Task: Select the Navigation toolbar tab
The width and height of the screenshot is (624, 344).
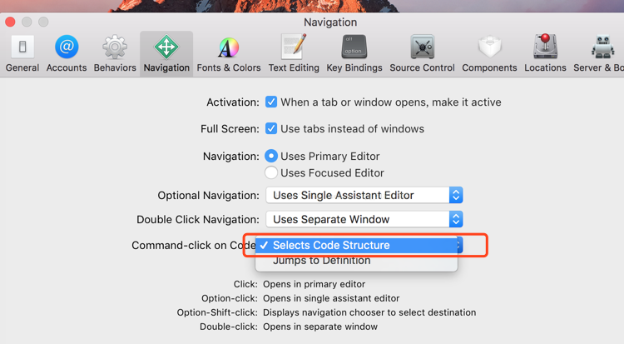Action: pyautogui.click(x=166, y=53)
